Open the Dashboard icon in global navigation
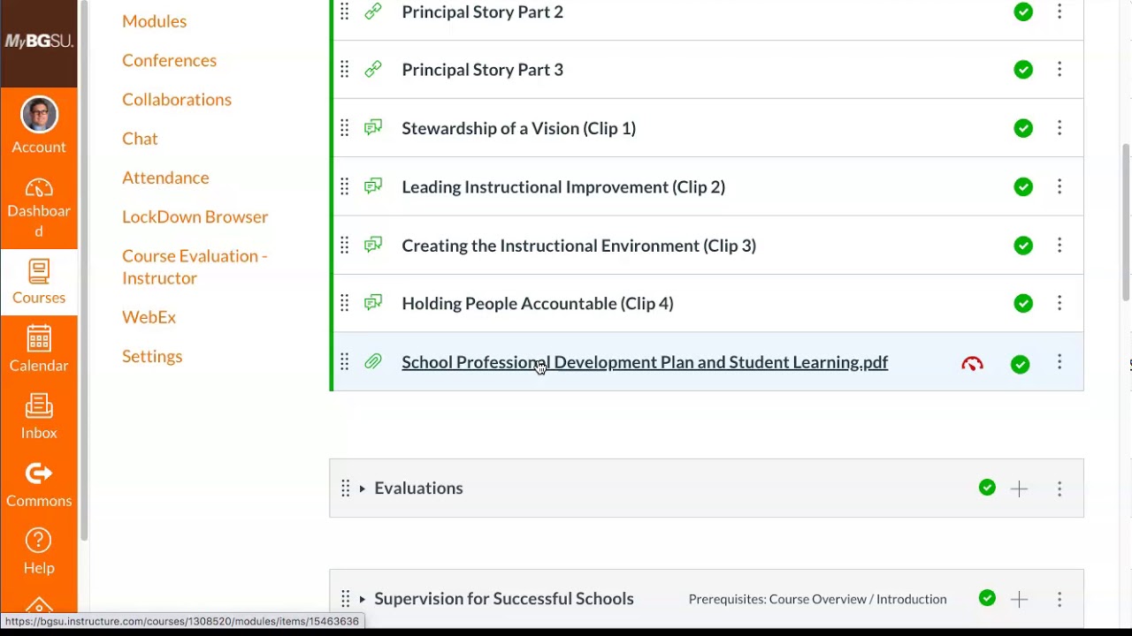This screenshot has height=636, width=1132. (39, 189)
